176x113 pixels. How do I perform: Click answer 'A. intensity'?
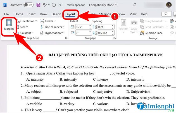[x=35, y=80]
